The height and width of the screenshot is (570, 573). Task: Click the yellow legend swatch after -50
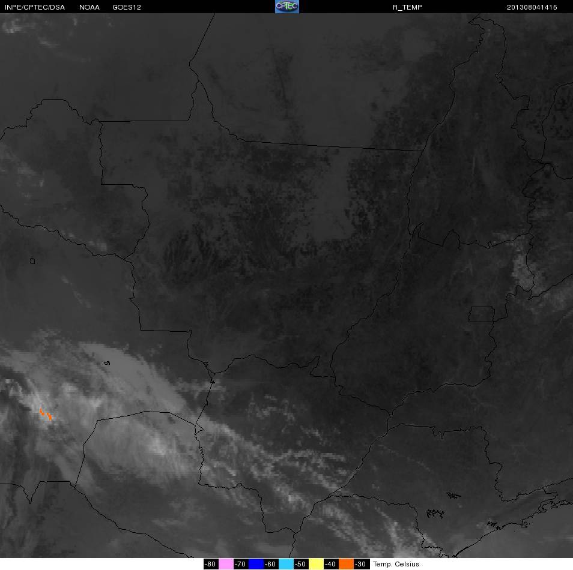[316, 564]
